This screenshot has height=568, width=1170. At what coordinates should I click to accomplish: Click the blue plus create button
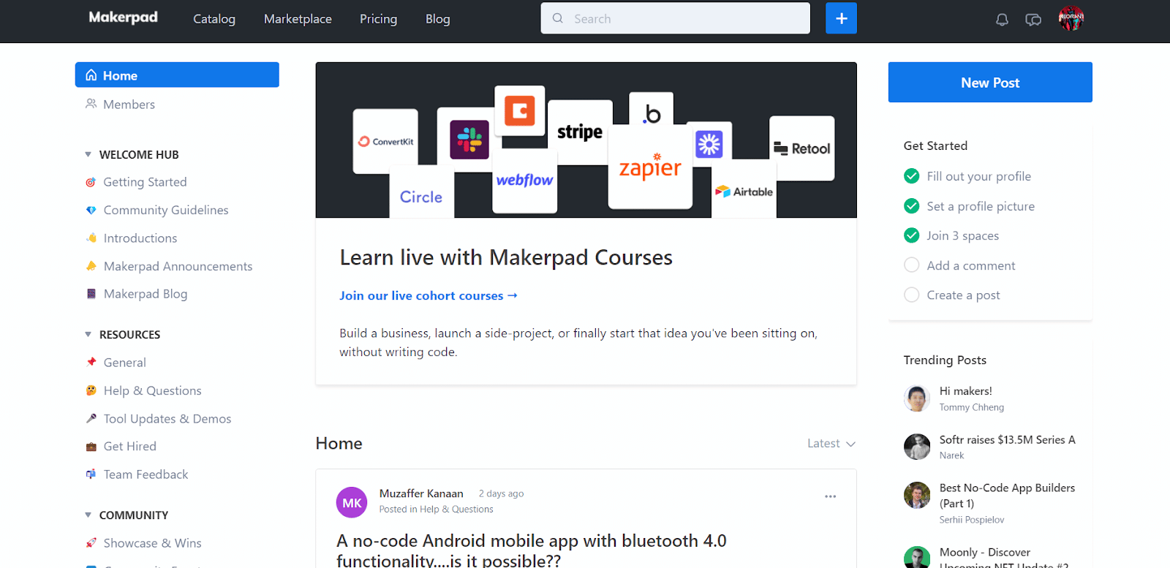841,18
